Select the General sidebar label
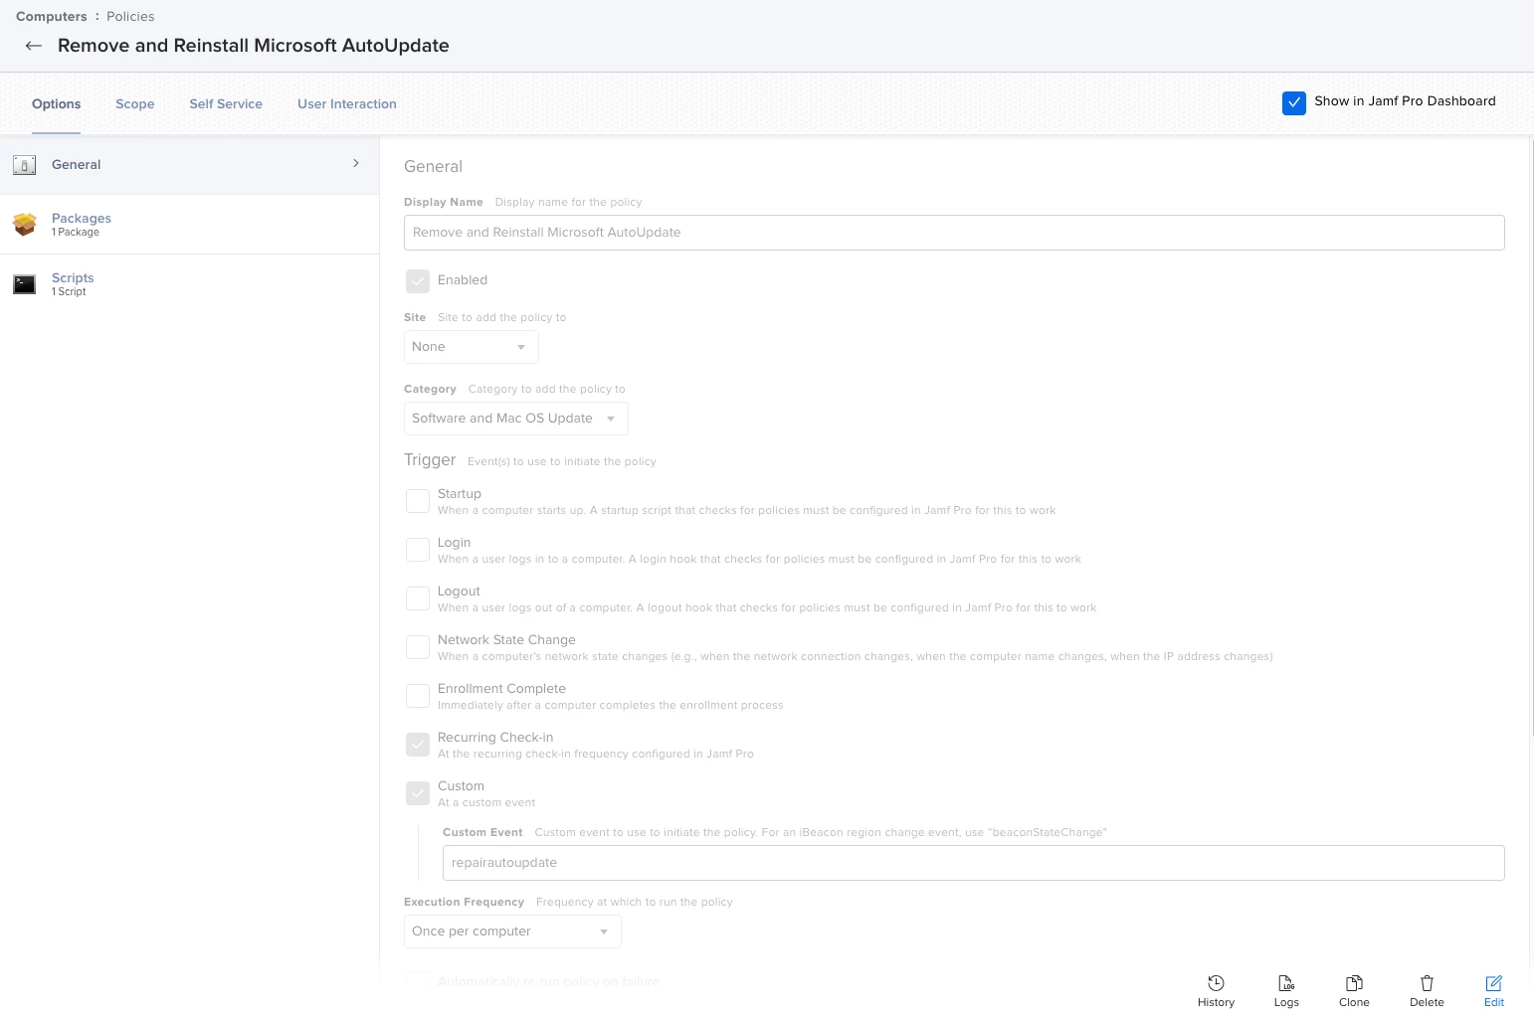Image resolution: width=1534 pixels, height=1016 pixels. point(77,165)
